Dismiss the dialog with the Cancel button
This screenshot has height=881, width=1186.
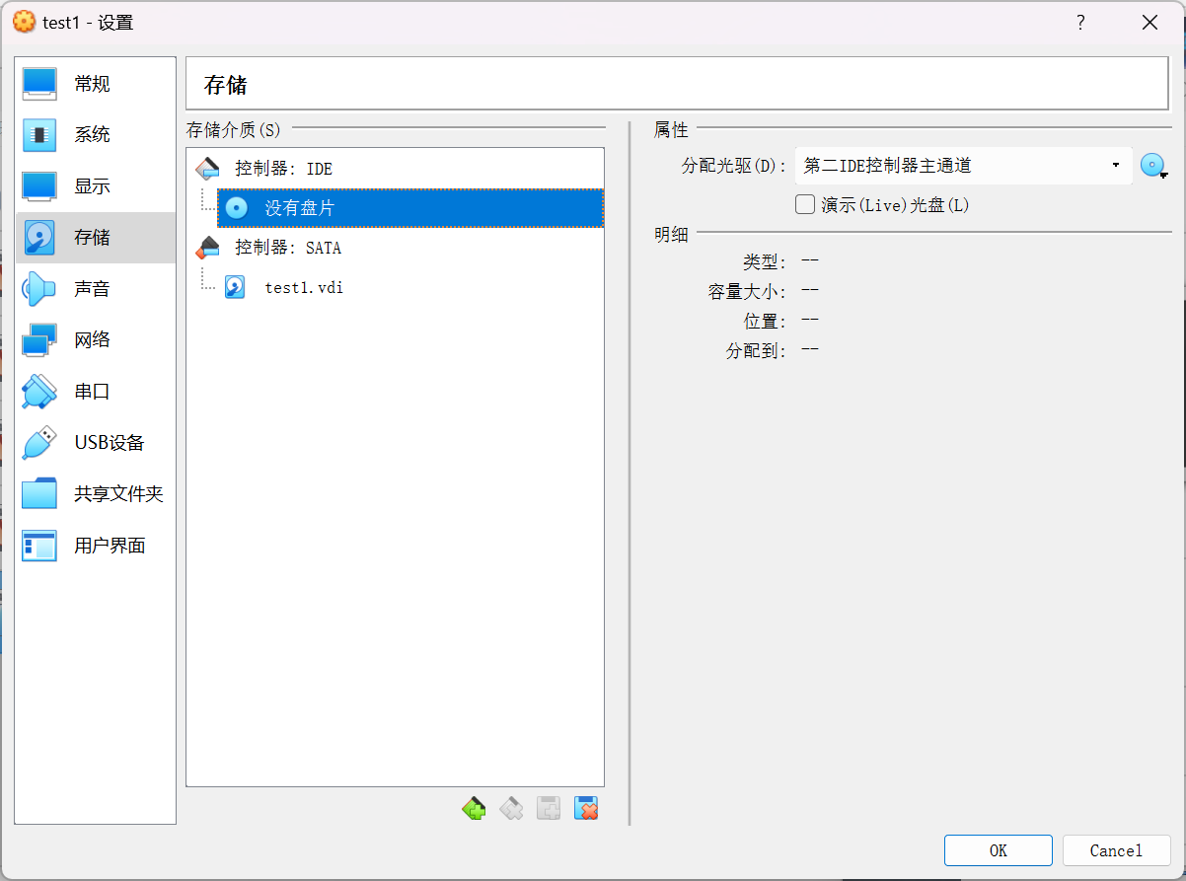coord(1116,850)
